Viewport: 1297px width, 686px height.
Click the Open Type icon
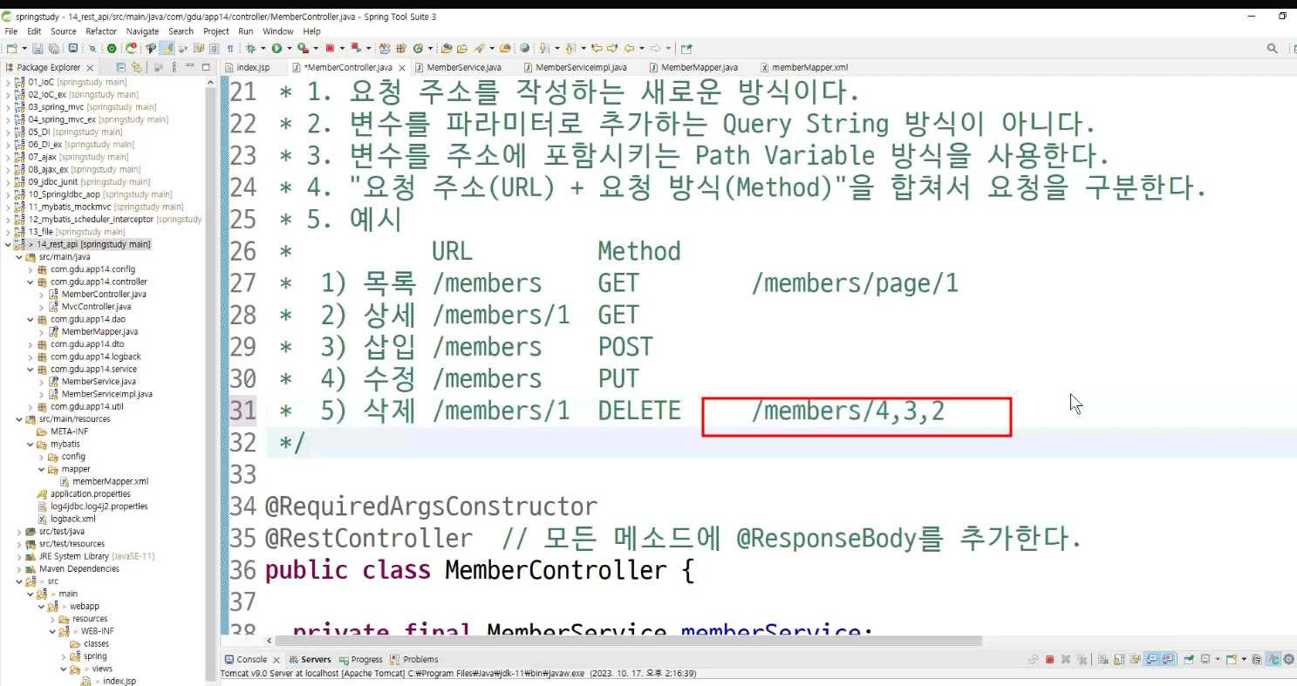point(446,48)
